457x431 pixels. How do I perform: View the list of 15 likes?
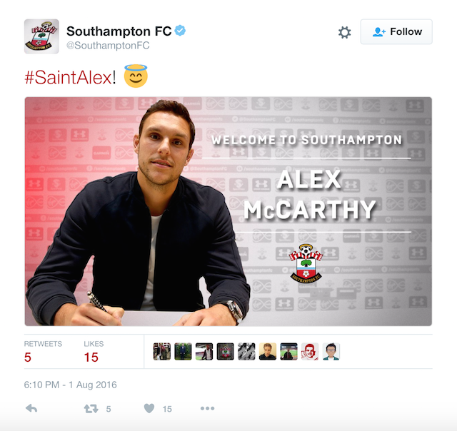[94, 352]
